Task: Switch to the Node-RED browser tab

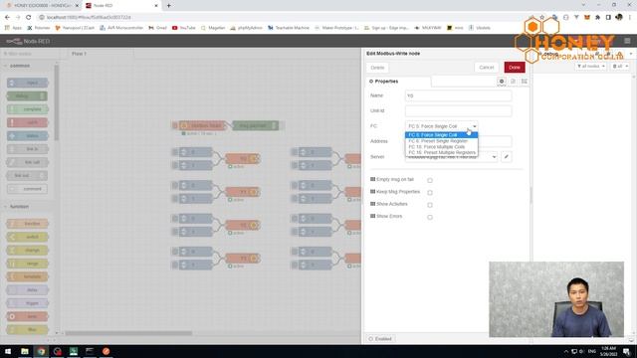Action: click(x=121, y=6)
